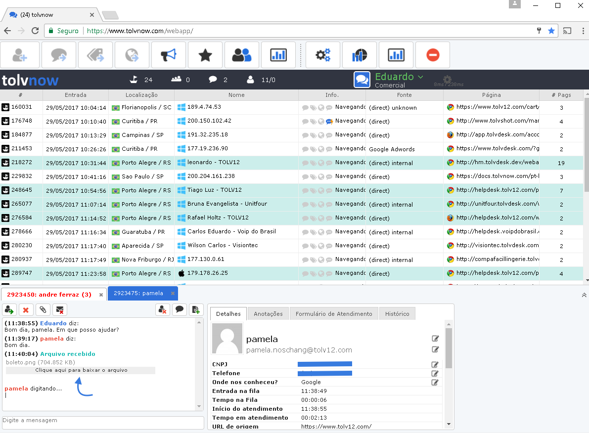Click the Nome column header
Screen dimensions: 589x433
pos(237,95)
